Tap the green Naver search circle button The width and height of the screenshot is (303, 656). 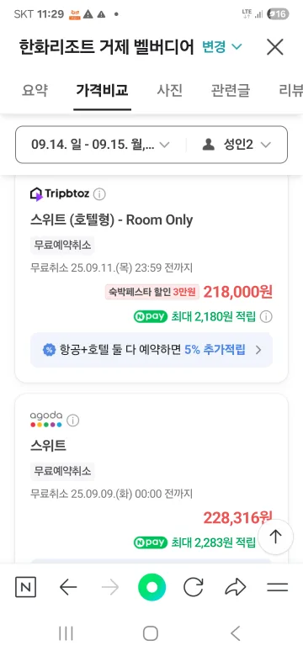click(x=151, y=587)
